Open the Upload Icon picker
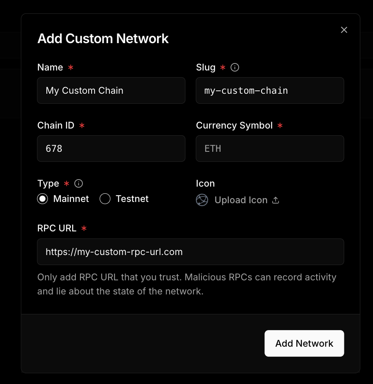 [241, 200]
